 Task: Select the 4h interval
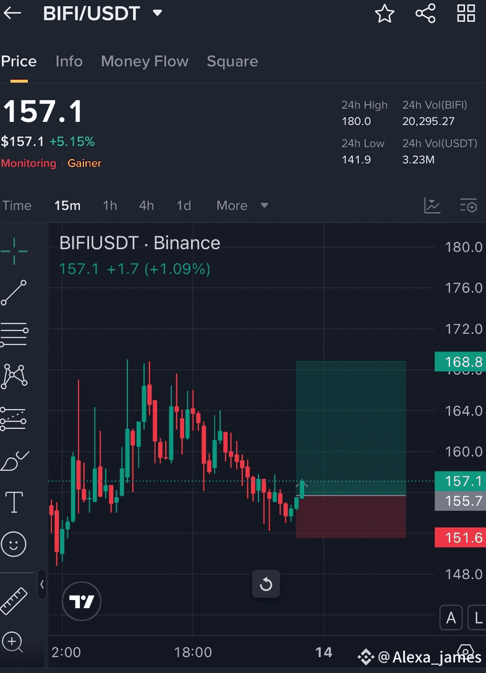click(x=147, y=205)
